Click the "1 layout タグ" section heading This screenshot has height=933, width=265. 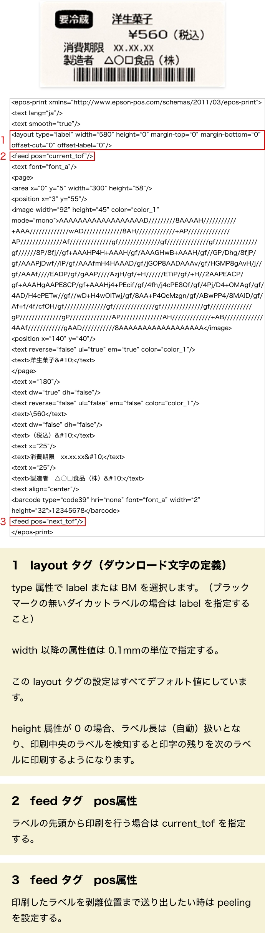tap(119, 565)
